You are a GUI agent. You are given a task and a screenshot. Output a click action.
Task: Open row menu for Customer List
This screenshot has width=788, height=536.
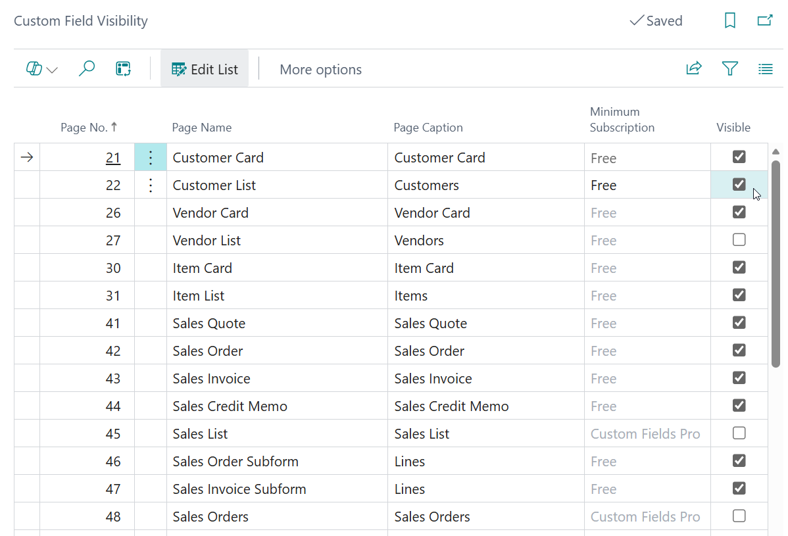click(151, 185)
